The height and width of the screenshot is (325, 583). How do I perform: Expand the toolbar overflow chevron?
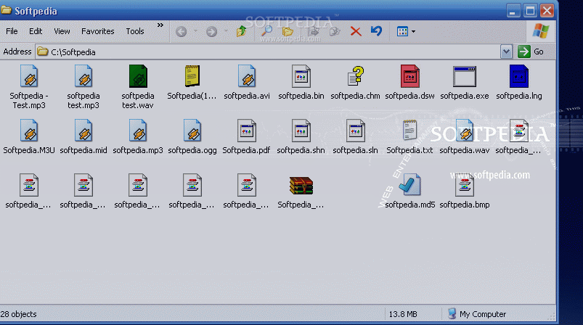tap(160, 25)
